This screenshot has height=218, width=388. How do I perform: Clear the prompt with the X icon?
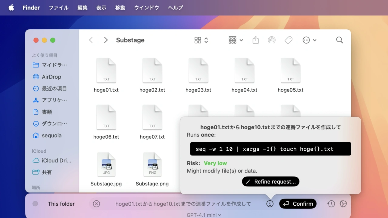(x=96, y=204)
